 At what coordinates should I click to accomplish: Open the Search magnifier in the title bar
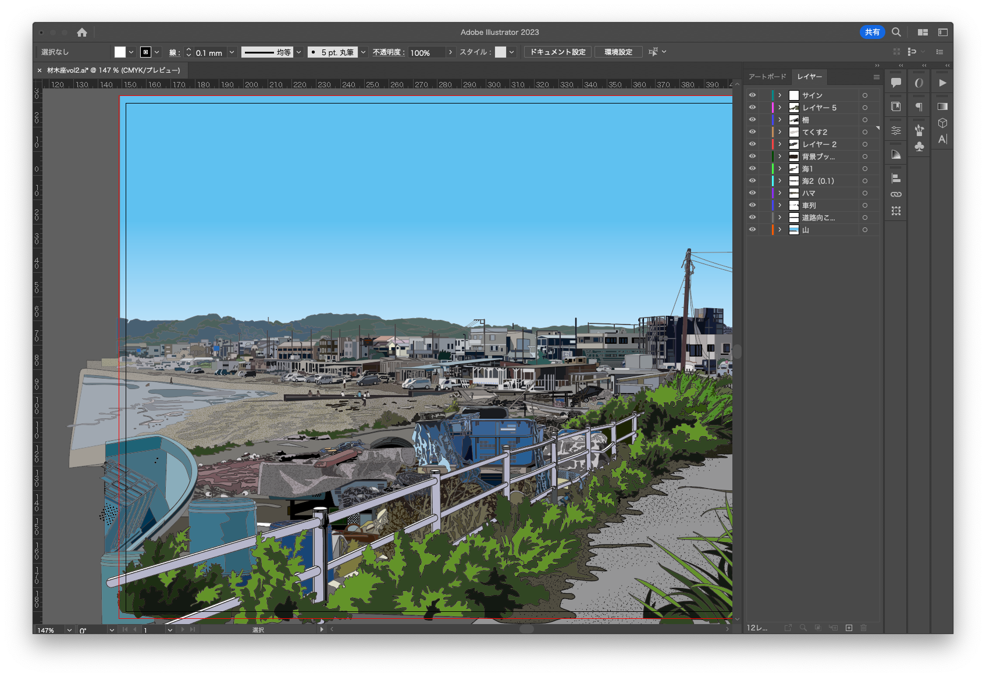[896, 33]
